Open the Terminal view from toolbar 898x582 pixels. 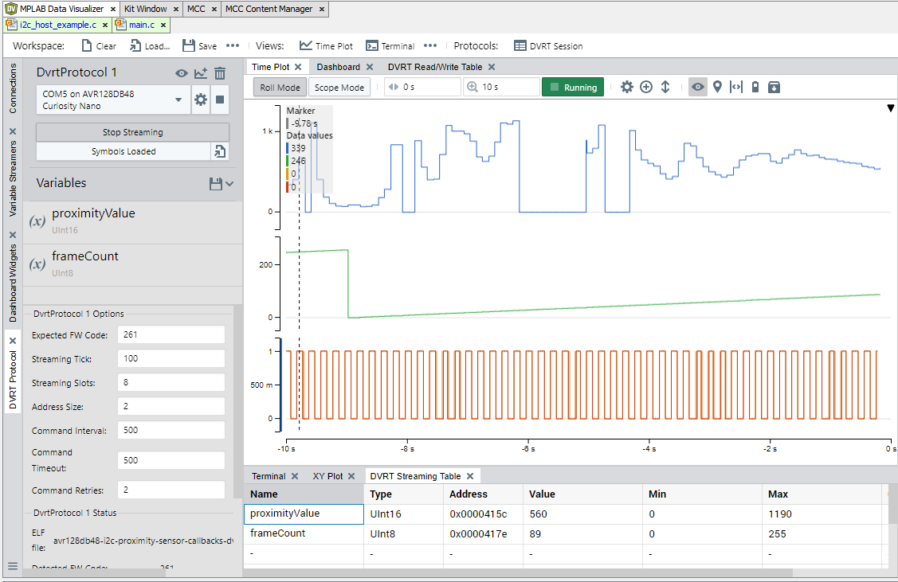(390, 46)
